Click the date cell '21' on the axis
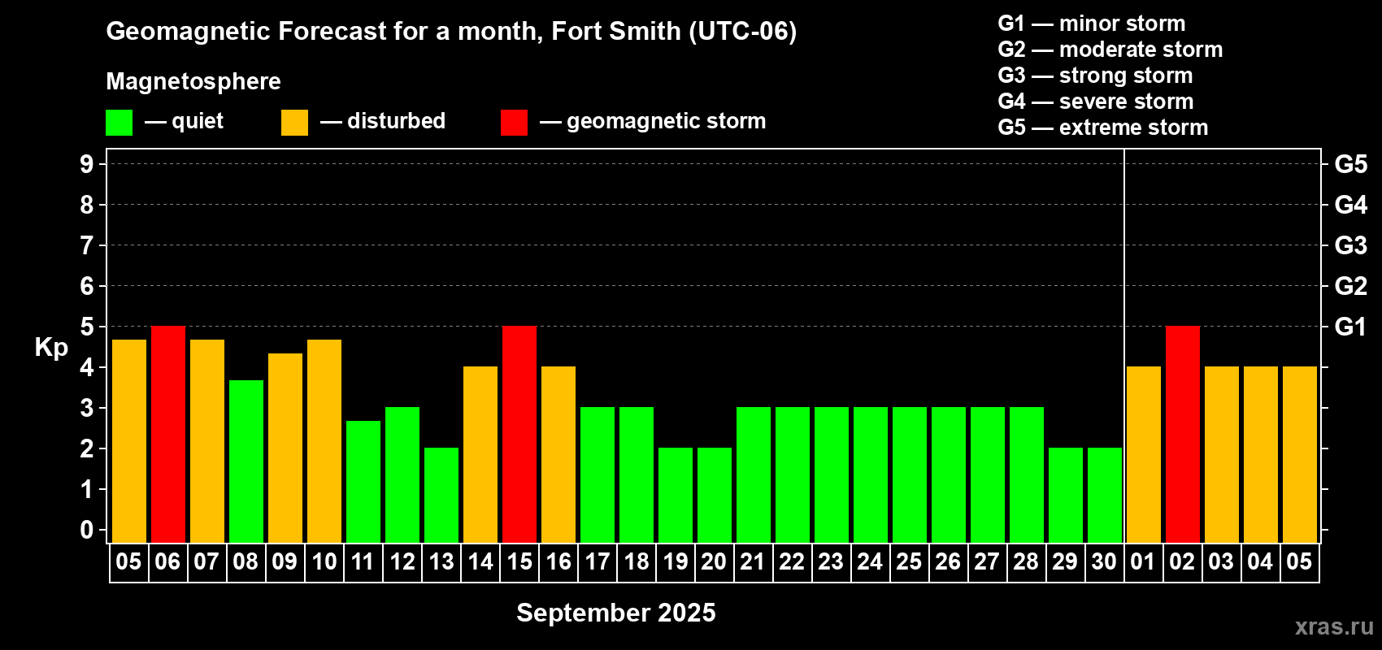The image size is (1382, 650). 754,562
